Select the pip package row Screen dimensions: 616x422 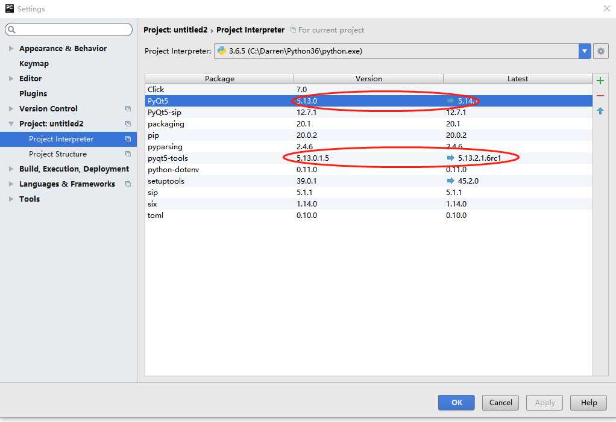pos(368,135)
